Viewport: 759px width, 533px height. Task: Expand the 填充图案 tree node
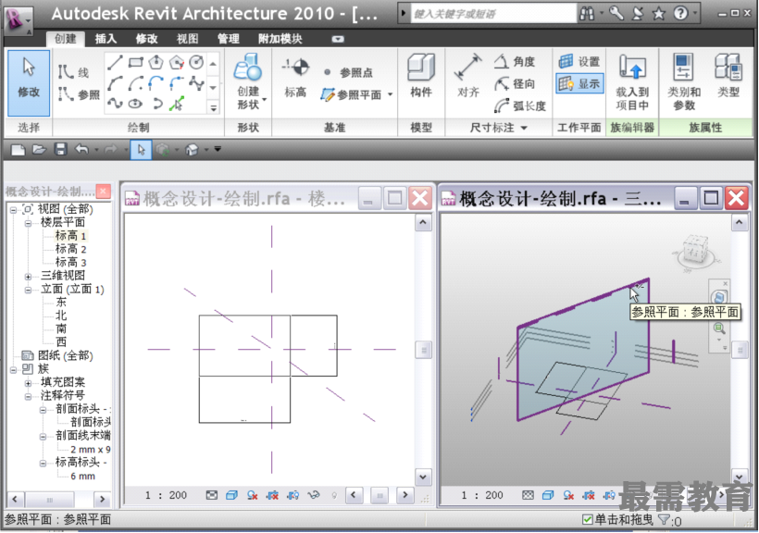(x=28, y=383)
